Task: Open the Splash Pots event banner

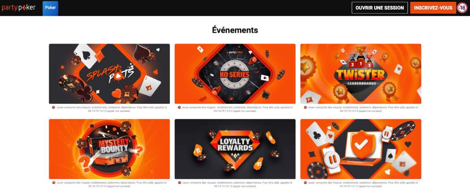Action: [110, 74]
